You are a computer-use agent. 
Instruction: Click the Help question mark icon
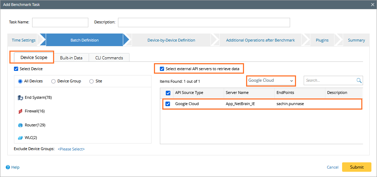tap(8, 167)
